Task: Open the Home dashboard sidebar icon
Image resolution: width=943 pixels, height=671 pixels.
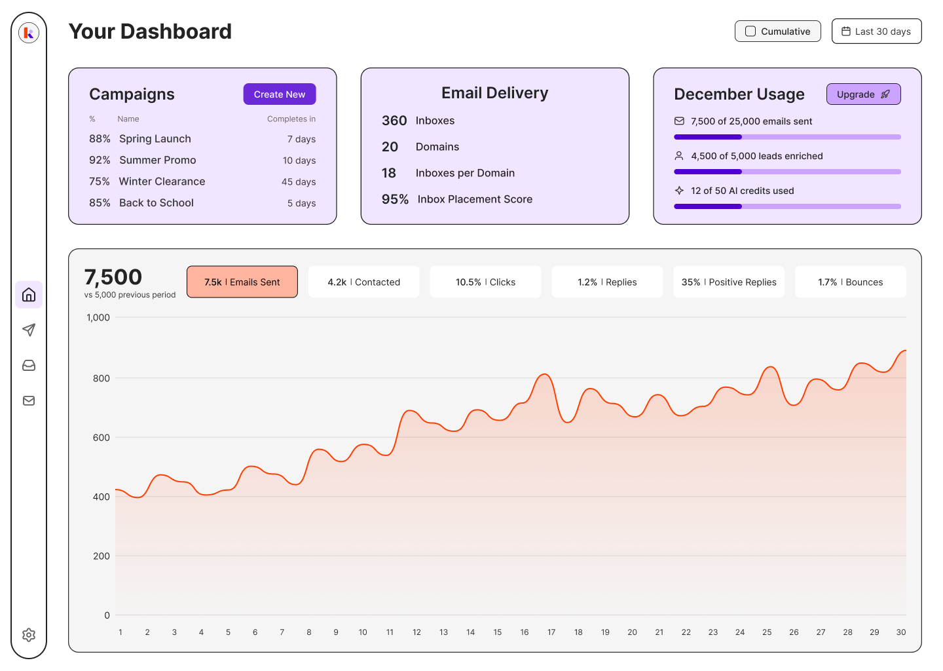Action: click(x=29, y=295)
